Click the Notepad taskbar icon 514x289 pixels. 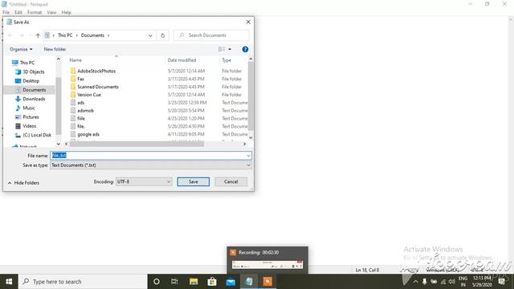[x=249, y=282]
